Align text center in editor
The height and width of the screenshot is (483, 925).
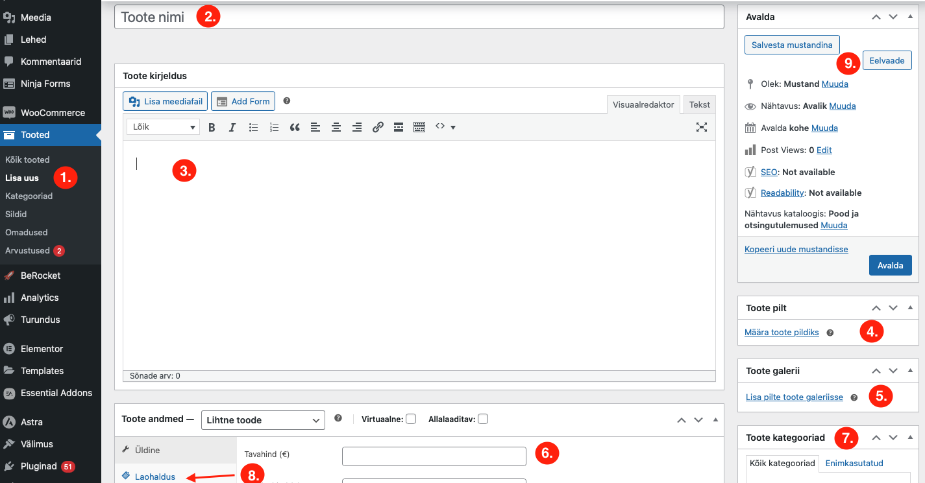336,127
